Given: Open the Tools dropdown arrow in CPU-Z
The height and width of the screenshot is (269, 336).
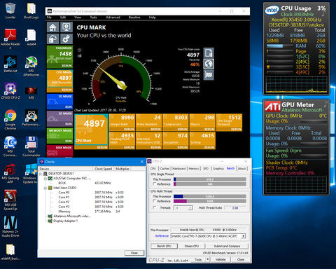Looking at the screenshot, I should tap(208, 259).
